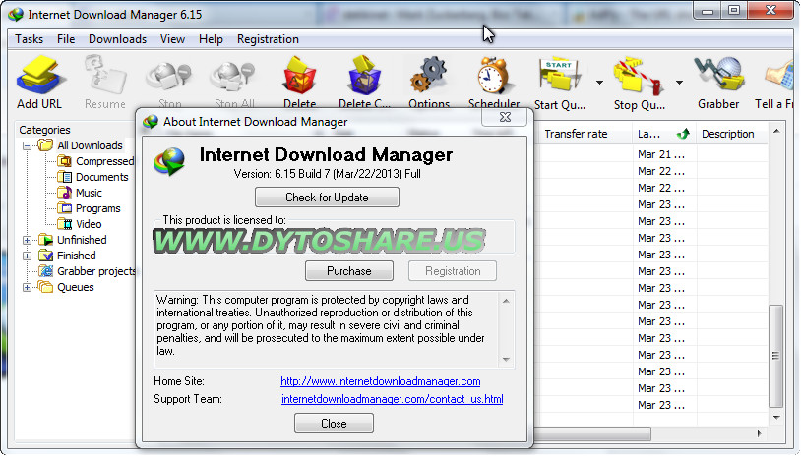Viewport: 801px width, 456px height.
Task: Click the Delete Completed toolbar icon
Action: click(364, 77)
